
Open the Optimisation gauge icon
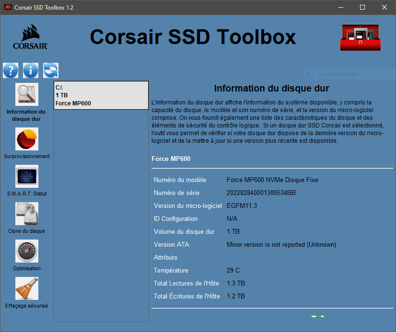pyautogui.click(x=27, y=251)
